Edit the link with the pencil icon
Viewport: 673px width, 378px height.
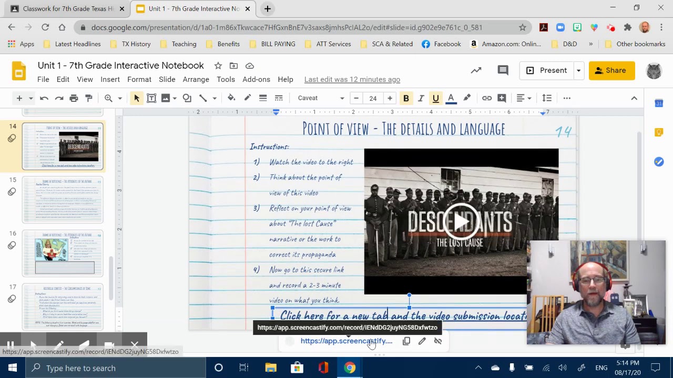point(422,341)
